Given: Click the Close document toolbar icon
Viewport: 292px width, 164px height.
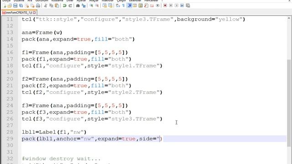Looking at the screenshot, I should click(x=27, y=5).
